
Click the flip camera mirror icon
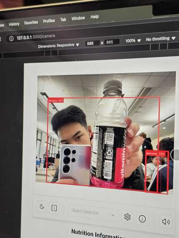pos(54,208)
